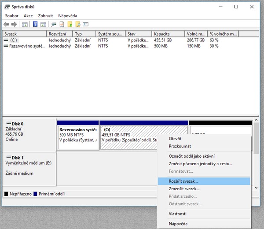Click the Svazek column header
This screenshot has width=264, height=229.
click(11, 34)
